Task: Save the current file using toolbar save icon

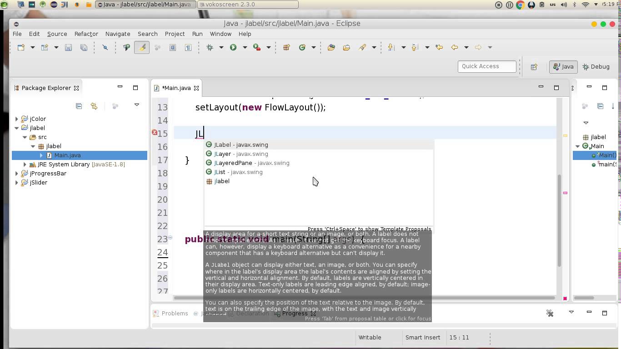Action: tap(69, 47)
